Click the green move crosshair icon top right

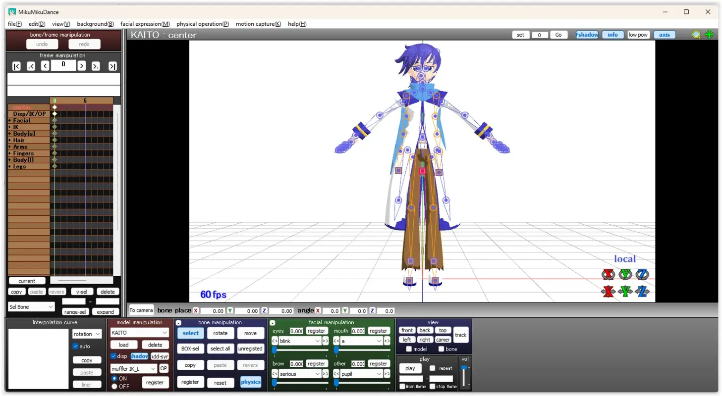[x=709, y=35]
